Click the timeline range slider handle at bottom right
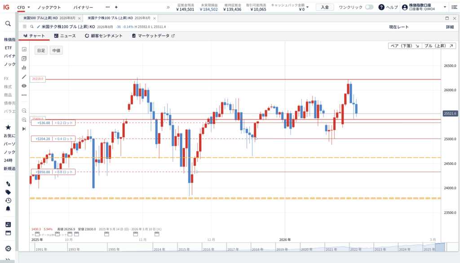The height and width of the screenshot is (263, 460). tap(440, 247)
